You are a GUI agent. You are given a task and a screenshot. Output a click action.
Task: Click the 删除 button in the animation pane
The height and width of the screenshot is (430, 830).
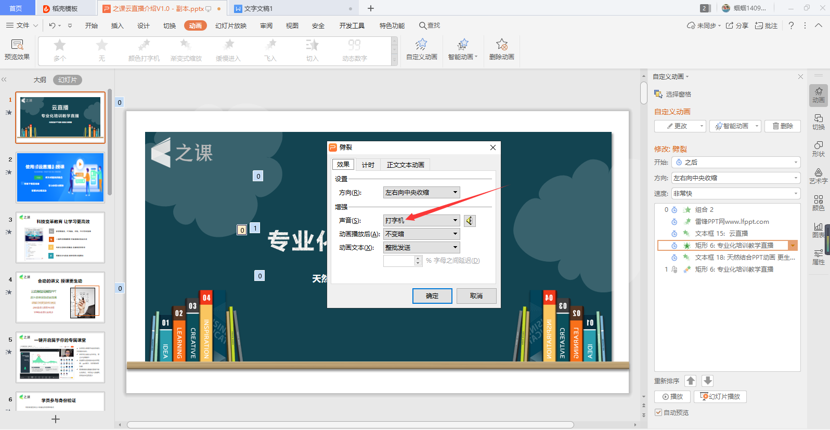(783, 126)
